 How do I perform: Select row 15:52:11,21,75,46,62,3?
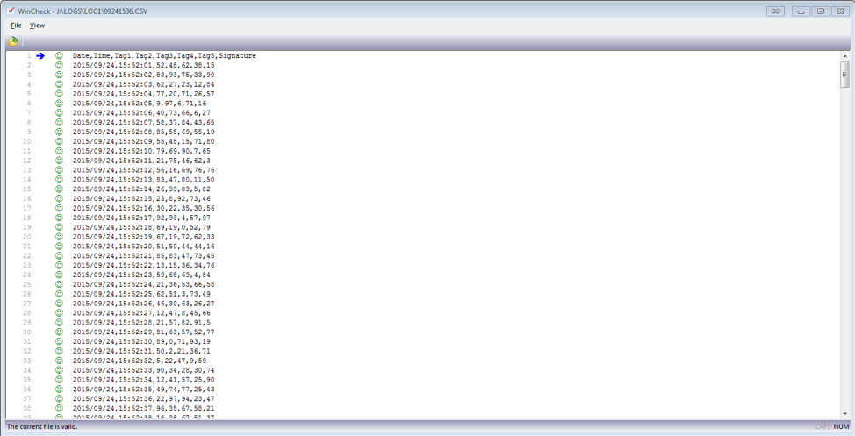coord(141,161)
